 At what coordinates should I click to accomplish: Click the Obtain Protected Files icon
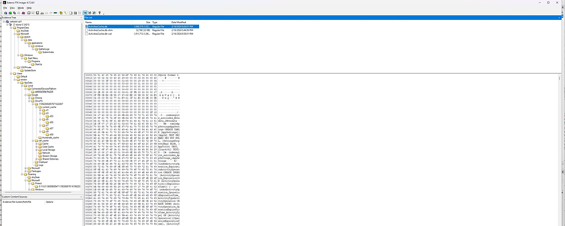click(x=61, y=13)
